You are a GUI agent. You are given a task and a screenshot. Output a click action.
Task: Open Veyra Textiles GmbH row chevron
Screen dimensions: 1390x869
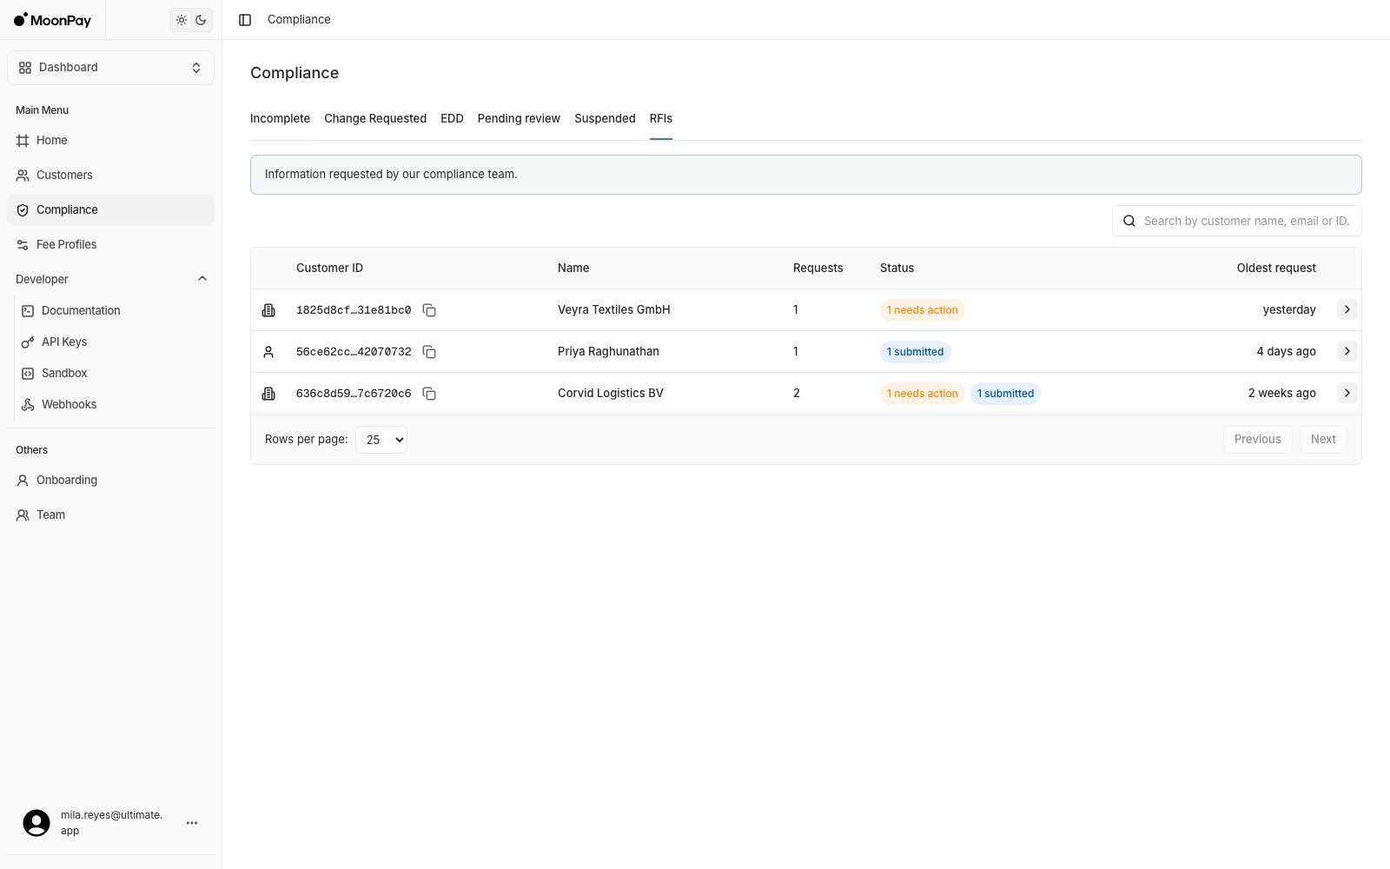[x=1347, y=309]
